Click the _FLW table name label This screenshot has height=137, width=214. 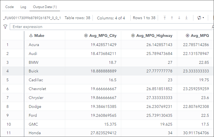pos(32,18)
